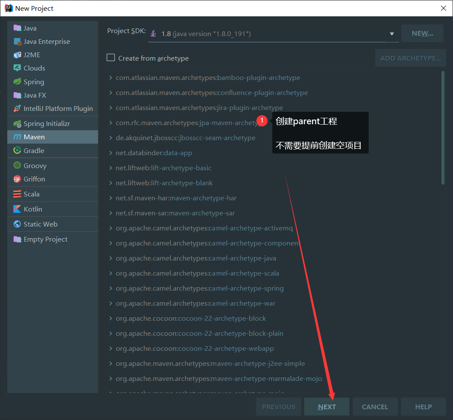Select camel-archetype-spring row

(x=273, y=288)
